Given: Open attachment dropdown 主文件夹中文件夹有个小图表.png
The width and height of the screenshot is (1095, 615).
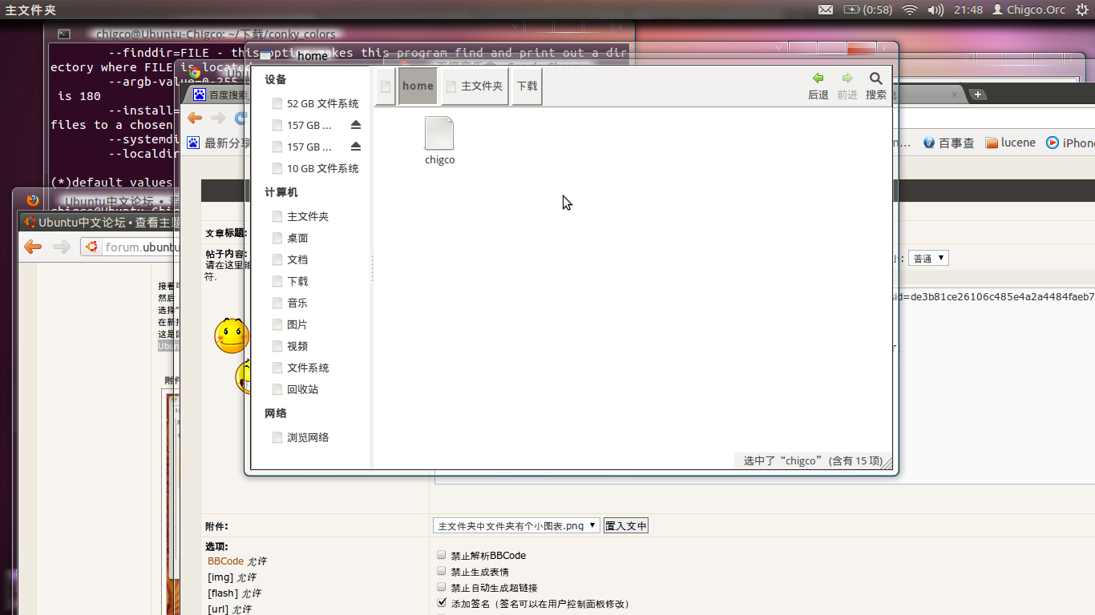Looking at the screenshot, I should tap(516, 525).
